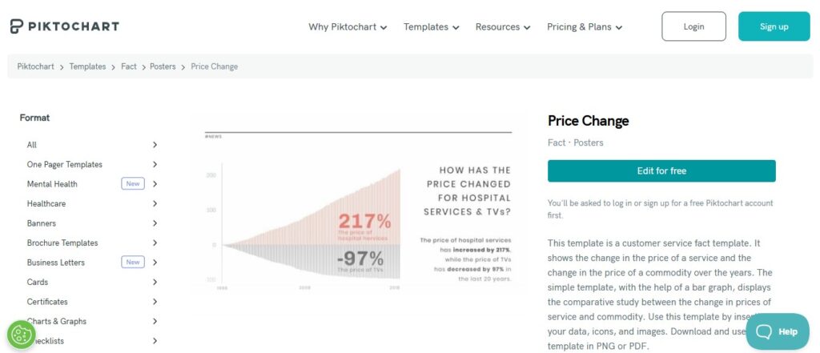Click the chevron next to All format
The height and width of the screenshot is (353, 820).
[x=155, y=145]
